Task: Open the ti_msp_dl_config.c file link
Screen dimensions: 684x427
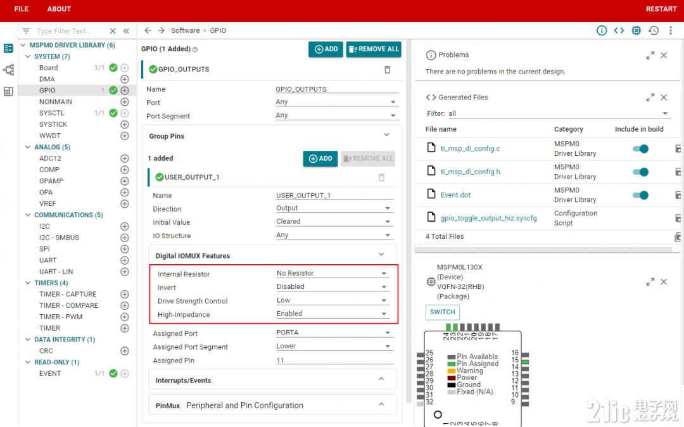Action: coord(470,149)
